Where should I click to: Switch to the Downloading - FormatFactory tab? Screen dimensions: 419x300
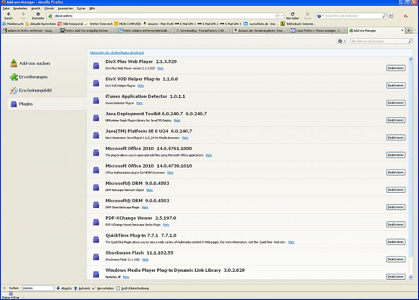201,30
